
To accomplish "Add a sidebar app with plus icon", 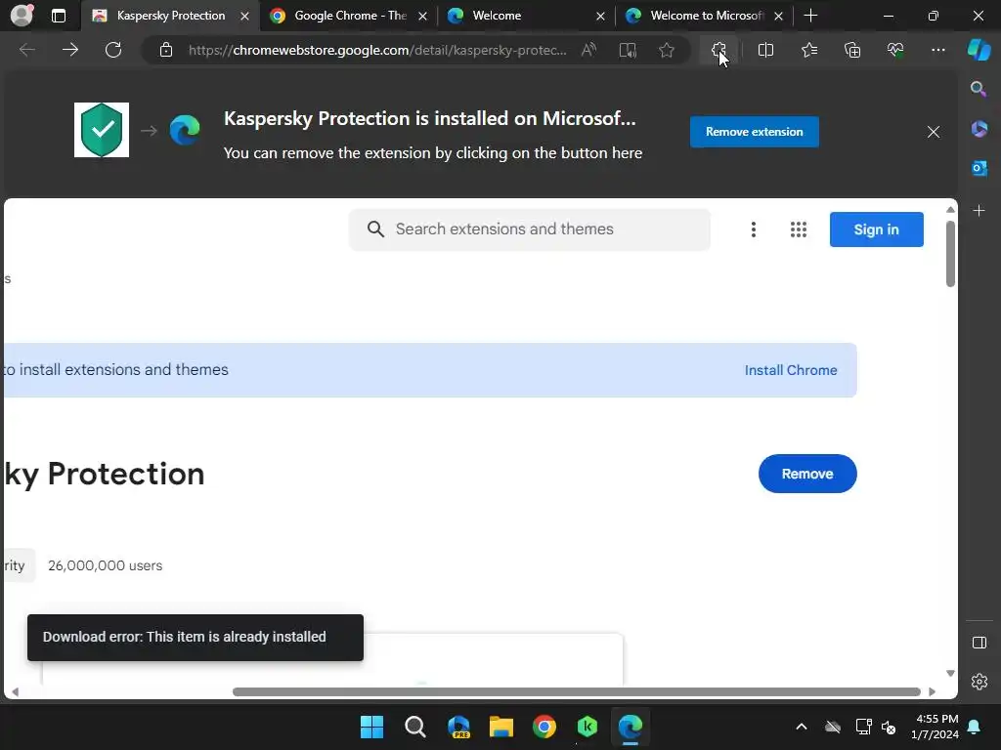I will 979,211.
